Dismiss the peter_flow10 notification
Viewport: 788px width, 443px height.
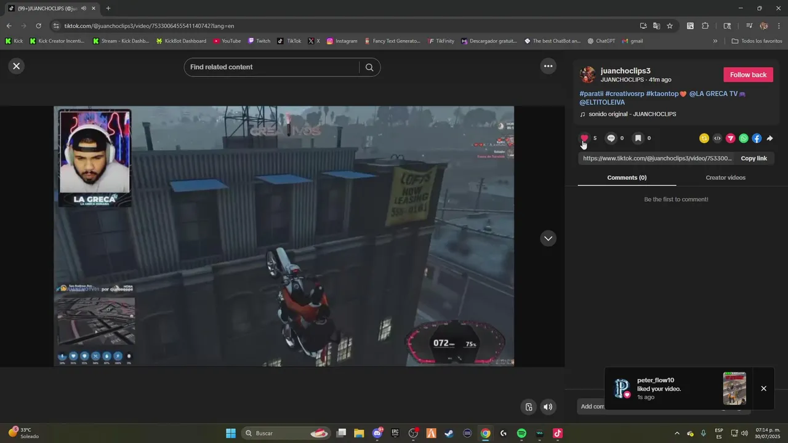[x=763, y=388]
